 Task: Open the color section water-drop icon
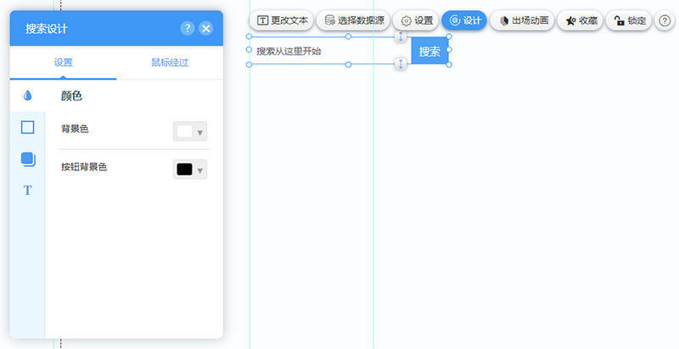pos(28,96)
